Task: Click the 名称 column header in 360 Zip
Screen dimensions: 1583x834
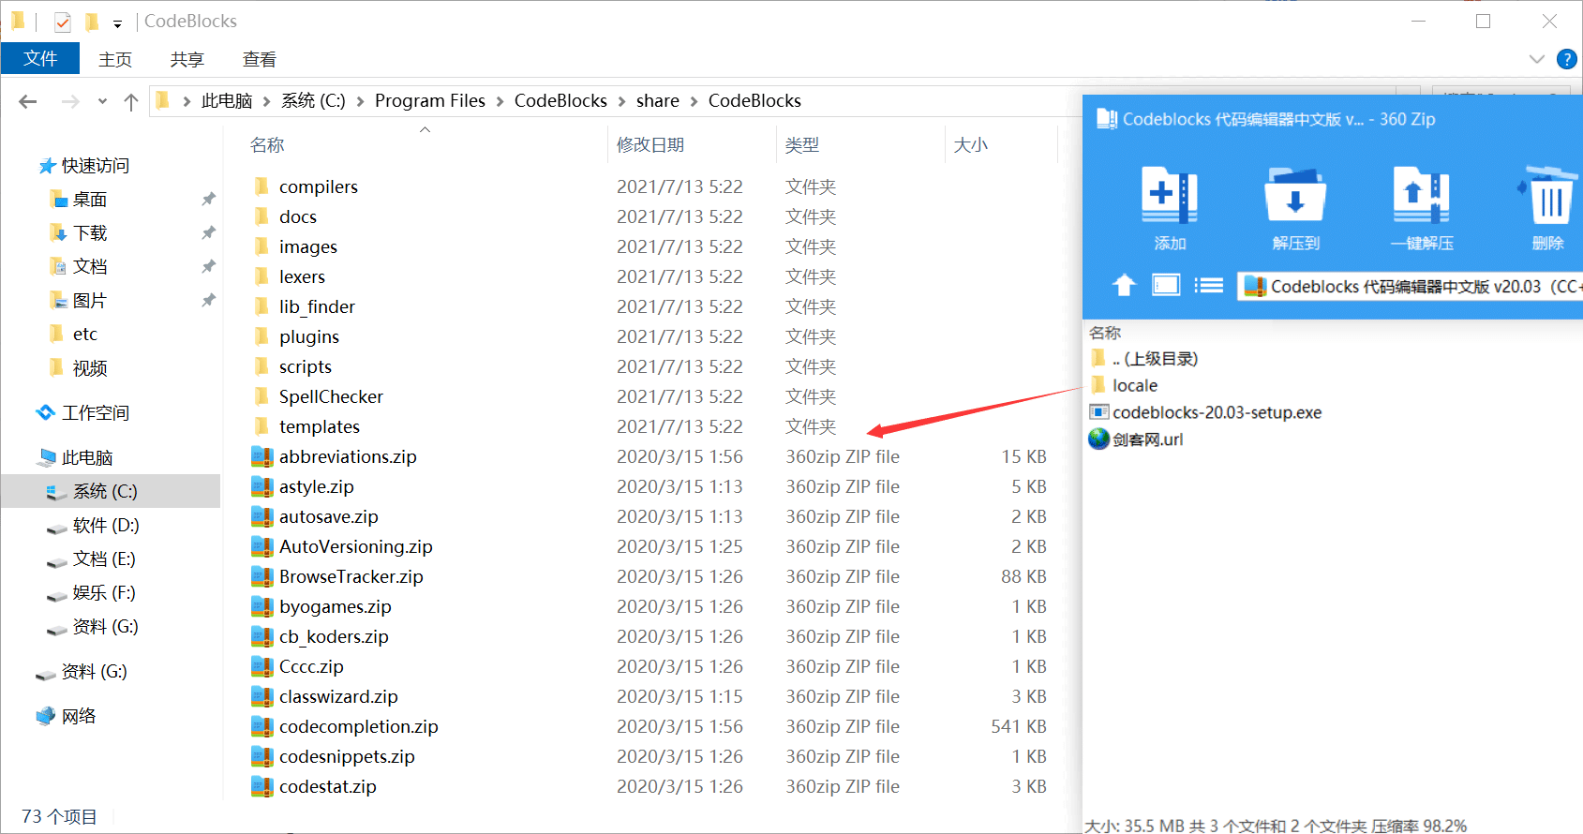Action: coord(1105,333)
